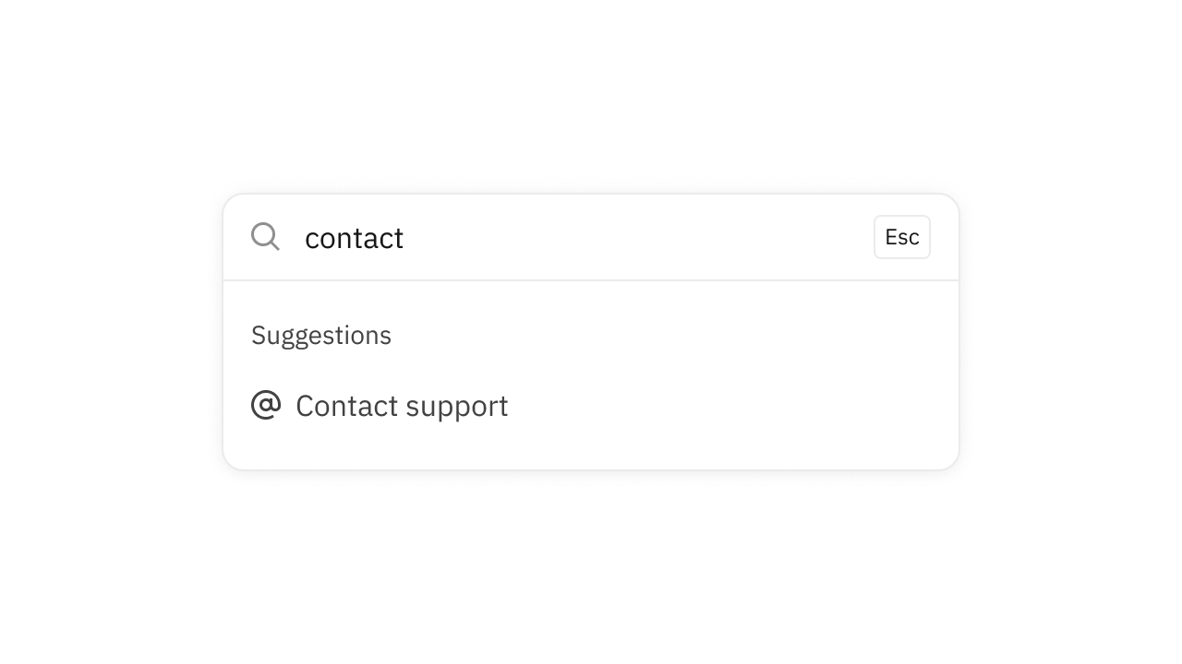Choose the first item under Suggestions
Image resolution: width=1182 pixels, height=664 pixels.
click(x=402, y=406)
